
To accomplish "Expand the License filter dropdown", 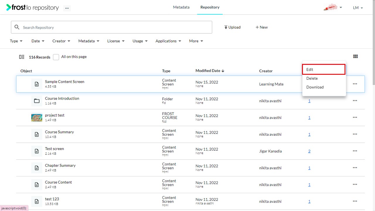I will pyautogui.click(x=116, y=41).
